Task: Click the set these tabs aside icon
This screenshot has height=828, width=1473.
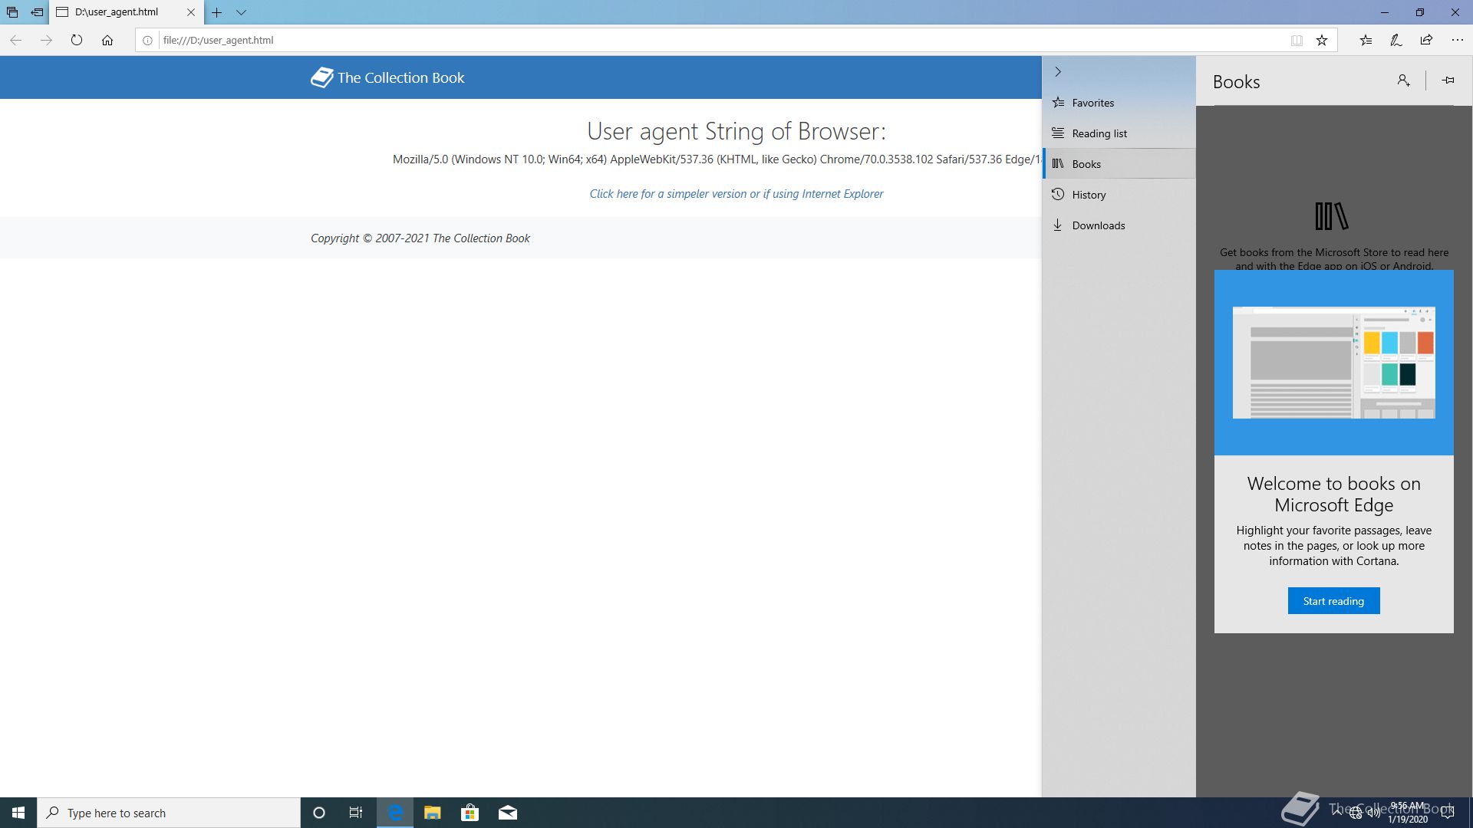Action: (37, 12)
